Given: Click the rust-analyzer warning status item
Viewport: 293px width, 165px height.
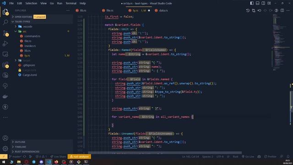Looking at the screenshot, I should (79, 157).
